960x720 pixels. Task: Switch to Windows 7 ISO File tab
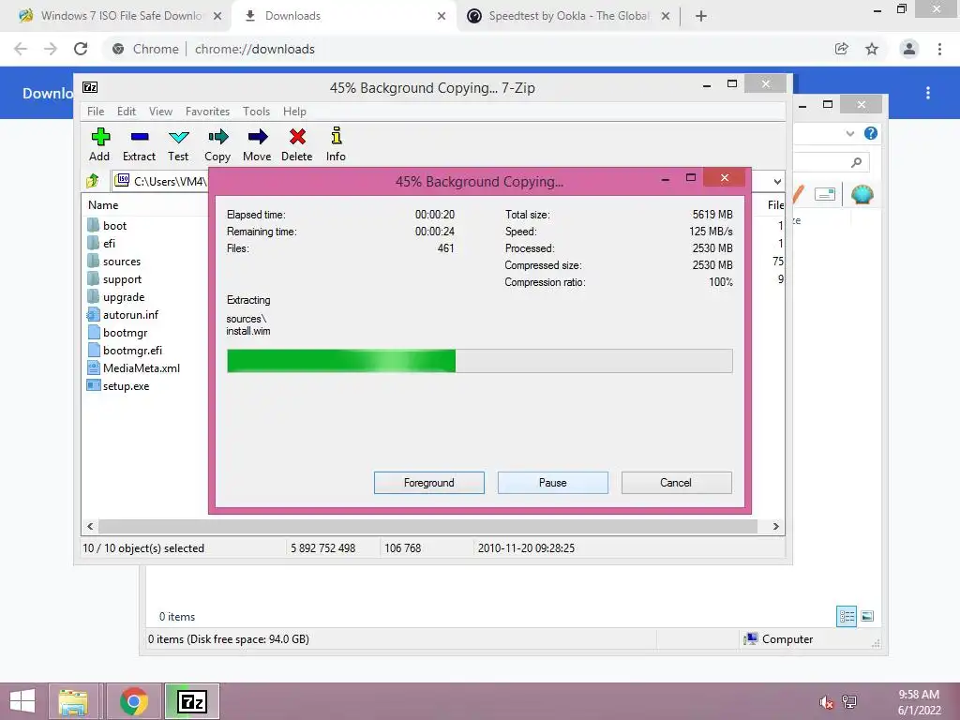pyautogui.click(x=121, y=16)
